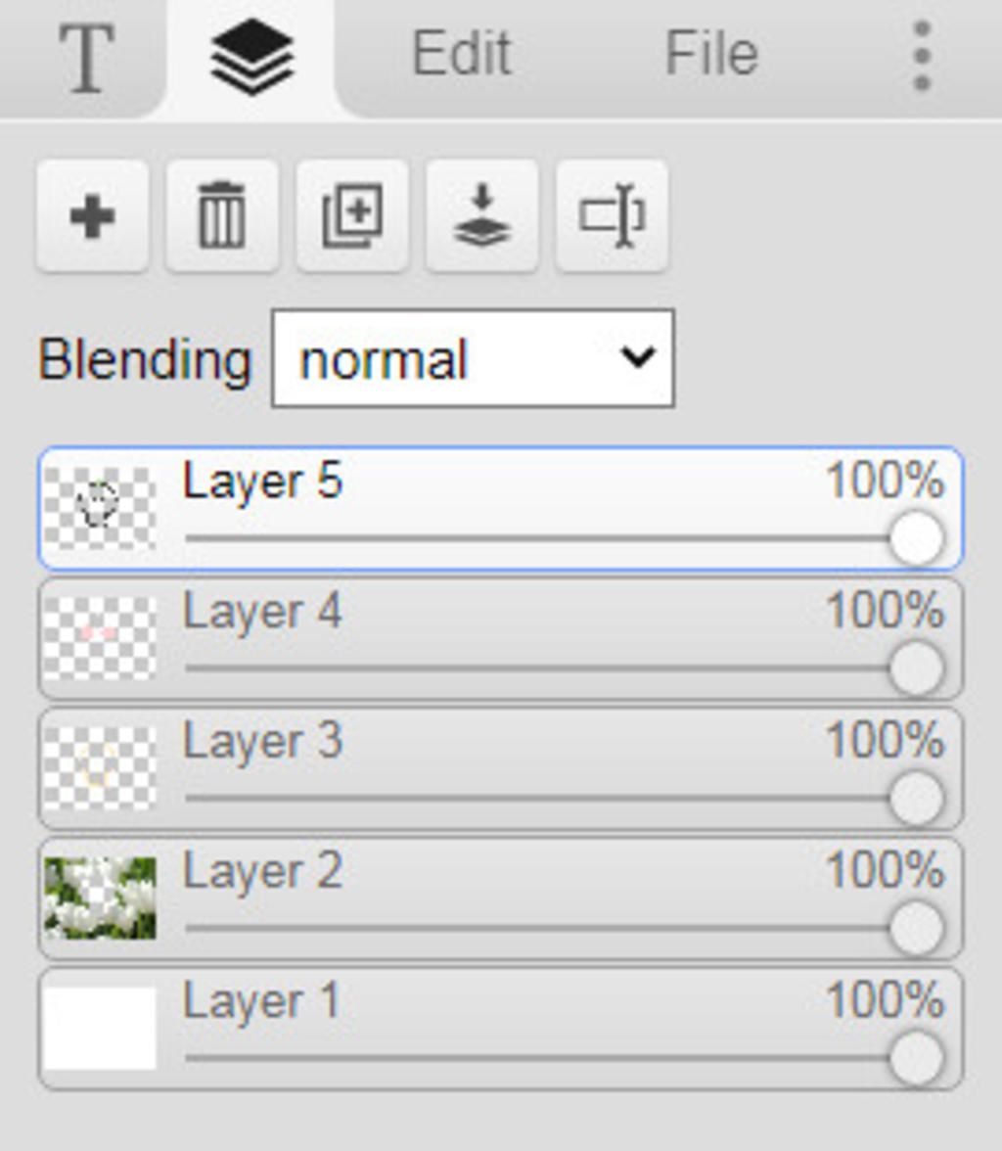This screenshot has height=1151, width=1002.
Task: Duplicate the current layer icon
Action: (x=352, y=215)
